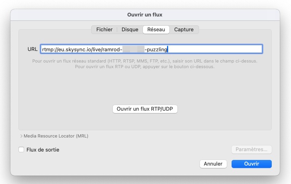Click the Media Resource Locator (MRL) label
The image size is (291, 184).
tap(56, 136)
